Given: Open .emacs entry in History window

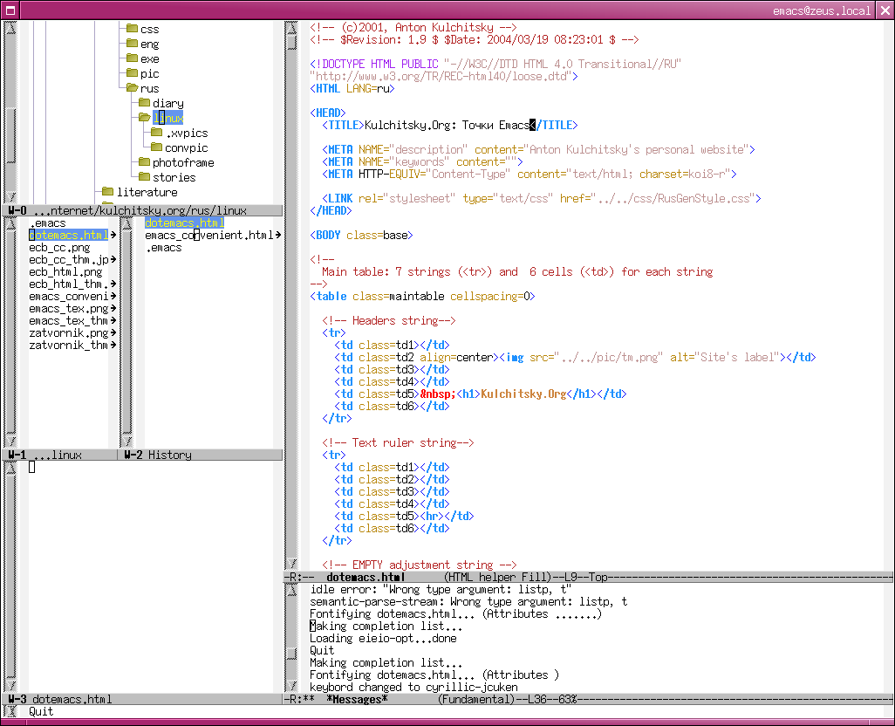Looking at the screenshot, I should (163, 248).
